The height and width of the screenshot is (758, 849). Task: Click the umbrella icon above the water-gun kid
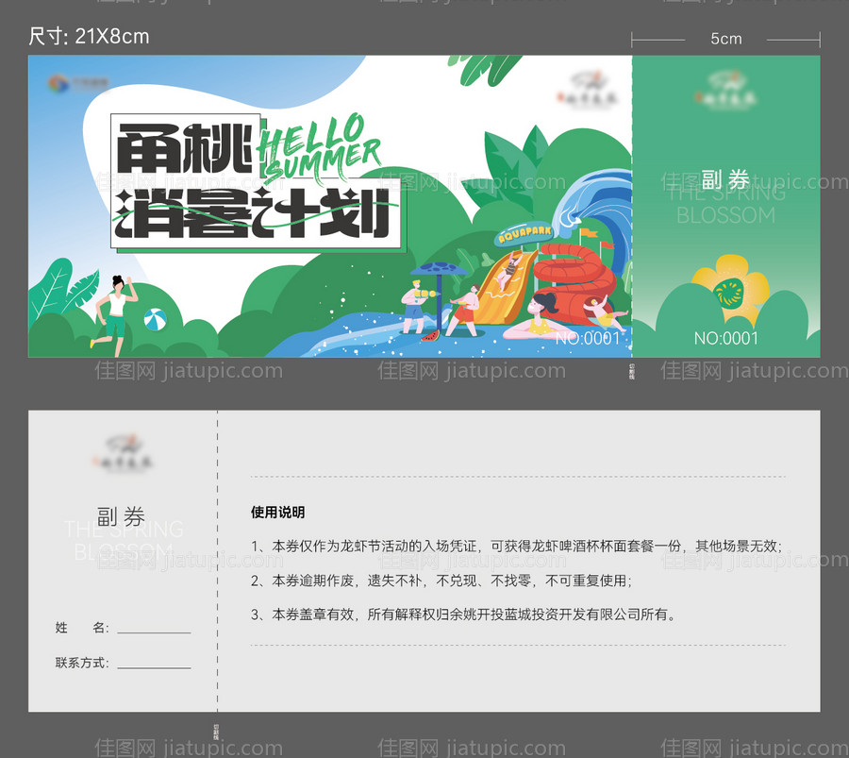pyautogui.click(x=440, y=267)
